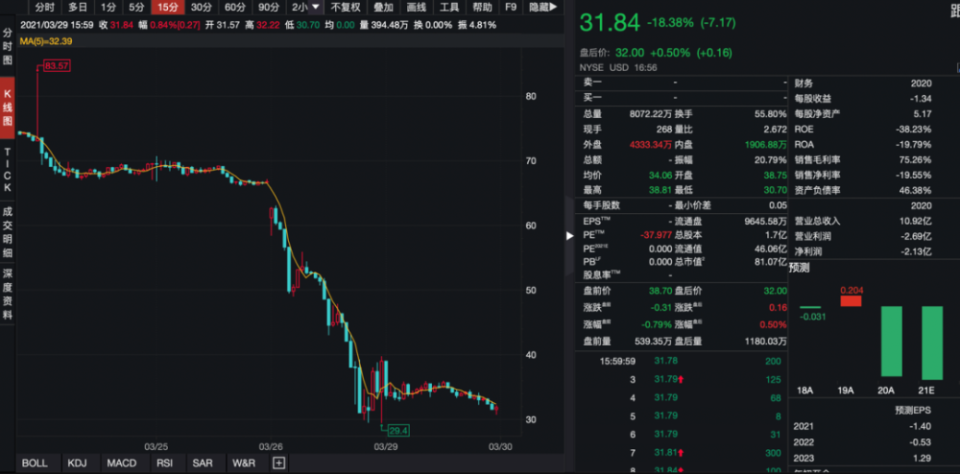Open the 2小 time period dropdown arrow

pyautogui.click(x=316, y=8)
